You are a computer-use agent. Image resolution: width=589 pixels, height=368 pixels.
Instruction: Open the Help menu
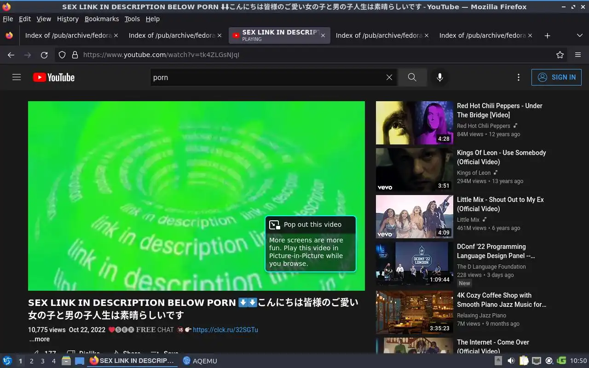[x=152, y=19]
